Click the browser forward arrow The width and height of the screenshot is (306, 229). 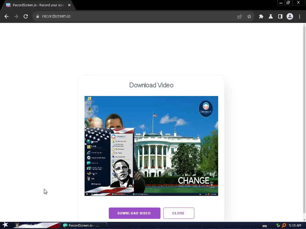coord(16,17)
